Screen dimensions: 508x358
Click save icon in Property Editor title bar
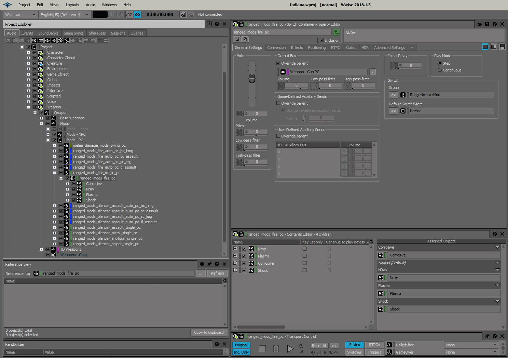(487, 24)
